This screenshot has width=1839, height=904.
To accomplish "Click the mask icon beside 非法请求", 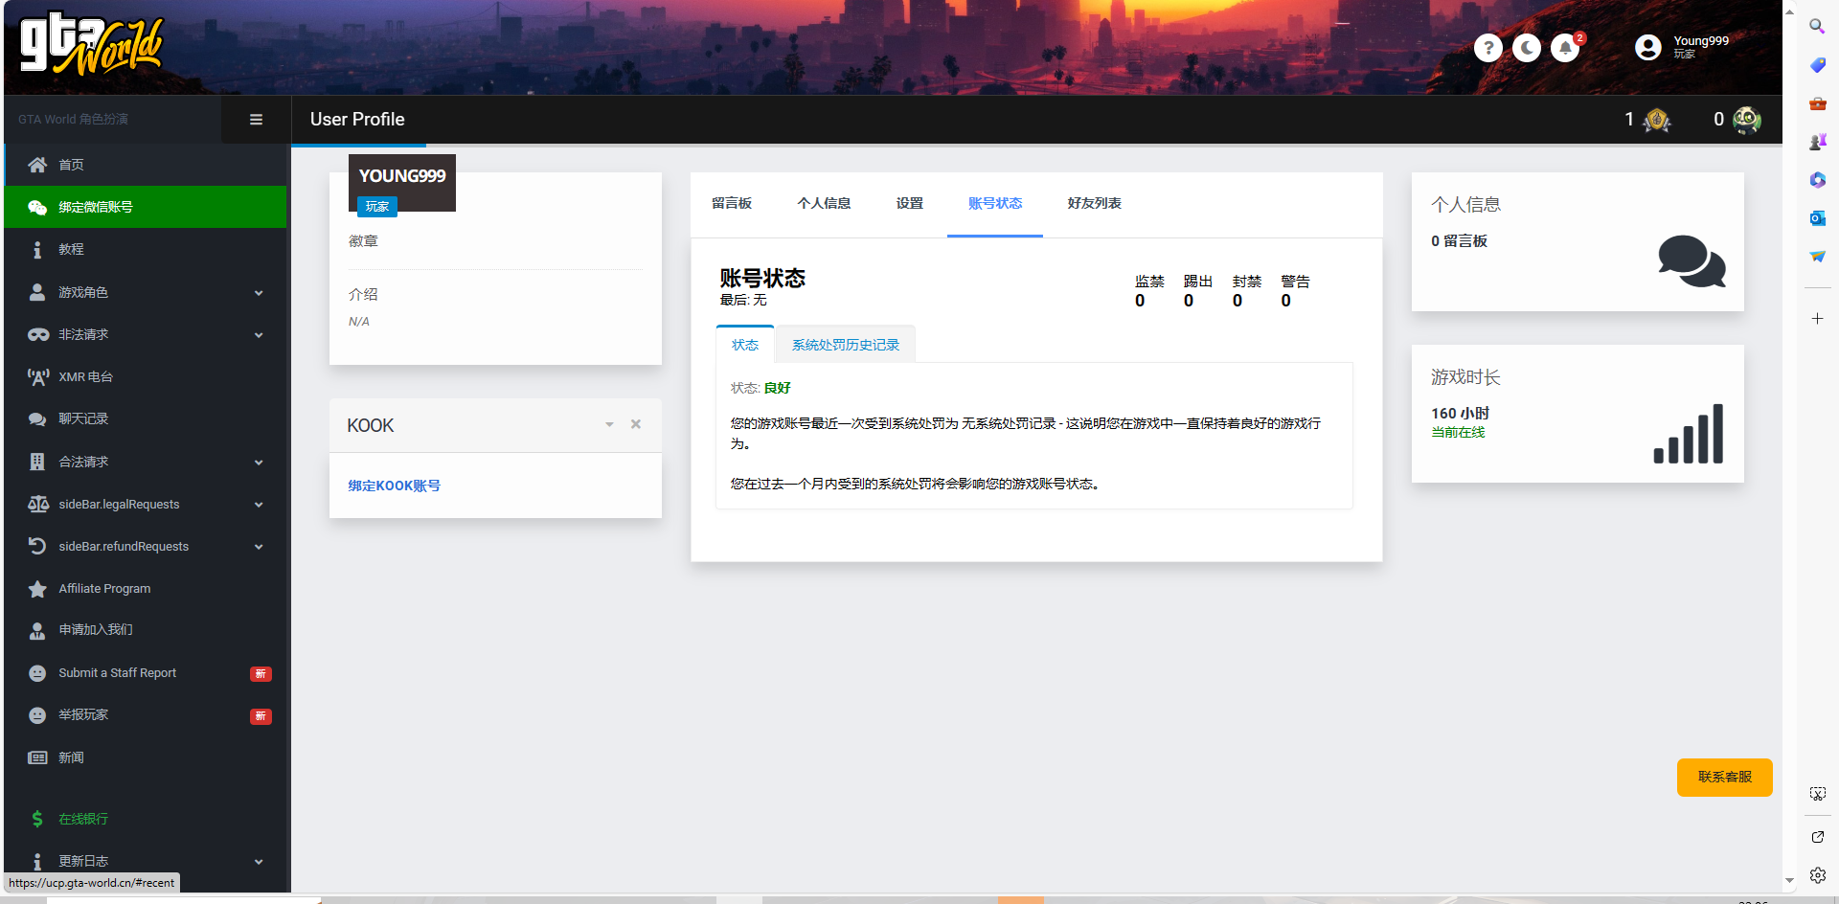I will coord(37,334).
